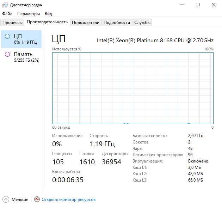The width and height of the screenshot is (222, 208).
Task: Click the Виртуализация value Включено
Action: (198, 161)
